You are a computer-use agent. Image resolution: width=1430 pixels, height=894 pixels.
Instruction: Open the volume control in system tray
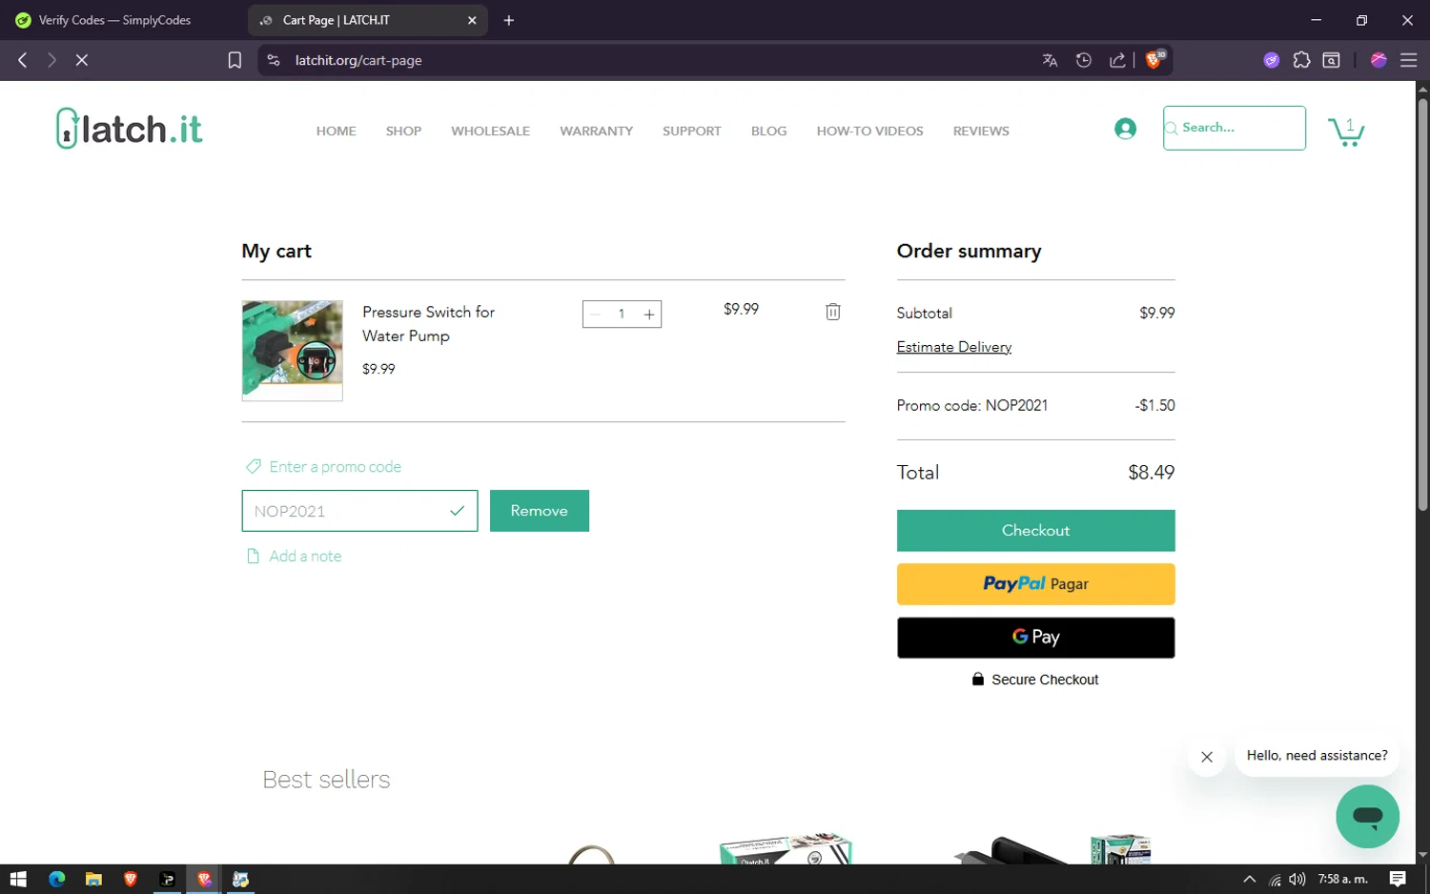tap(1297, 879)
